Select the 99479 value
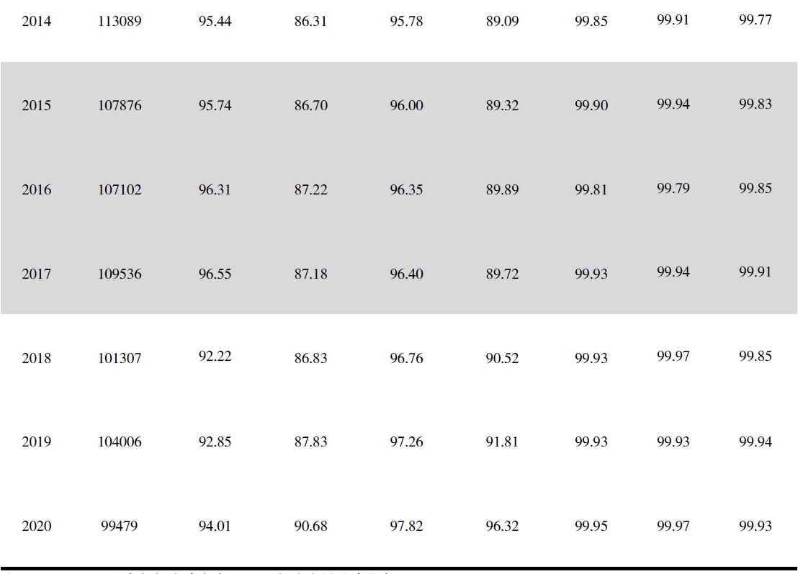798x574 pixels. click(x=120, y=526)
